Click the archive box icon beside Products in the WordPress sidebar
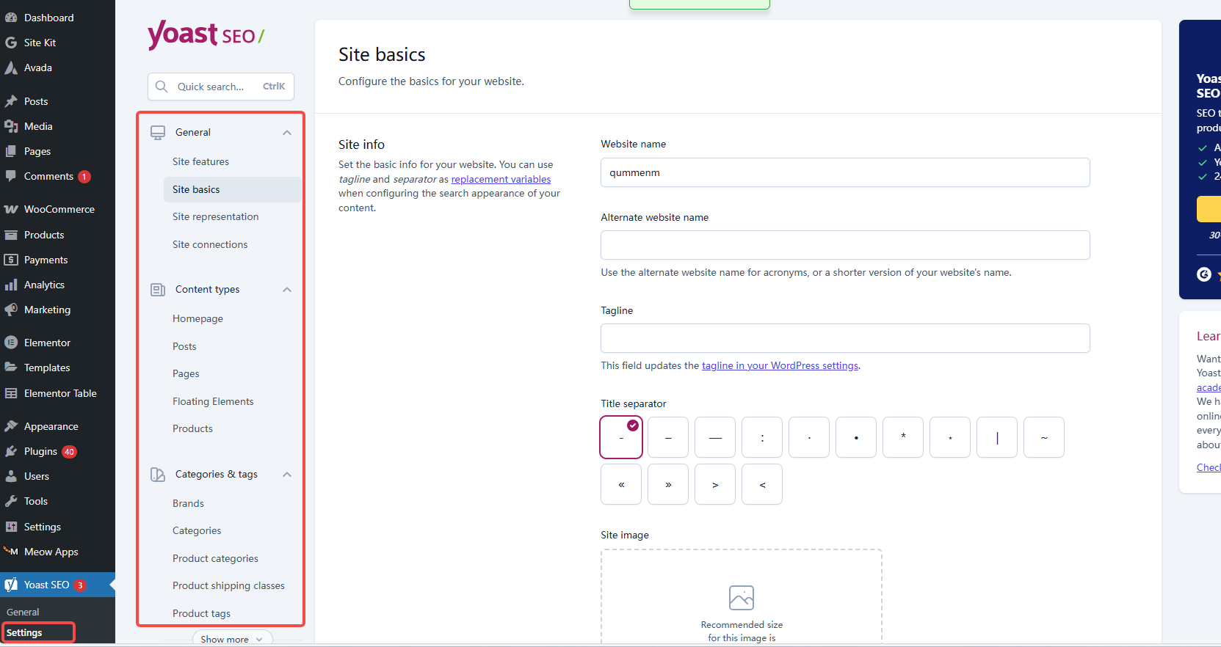Viewport: 1221px width, 647px height. tap(11, 235)
